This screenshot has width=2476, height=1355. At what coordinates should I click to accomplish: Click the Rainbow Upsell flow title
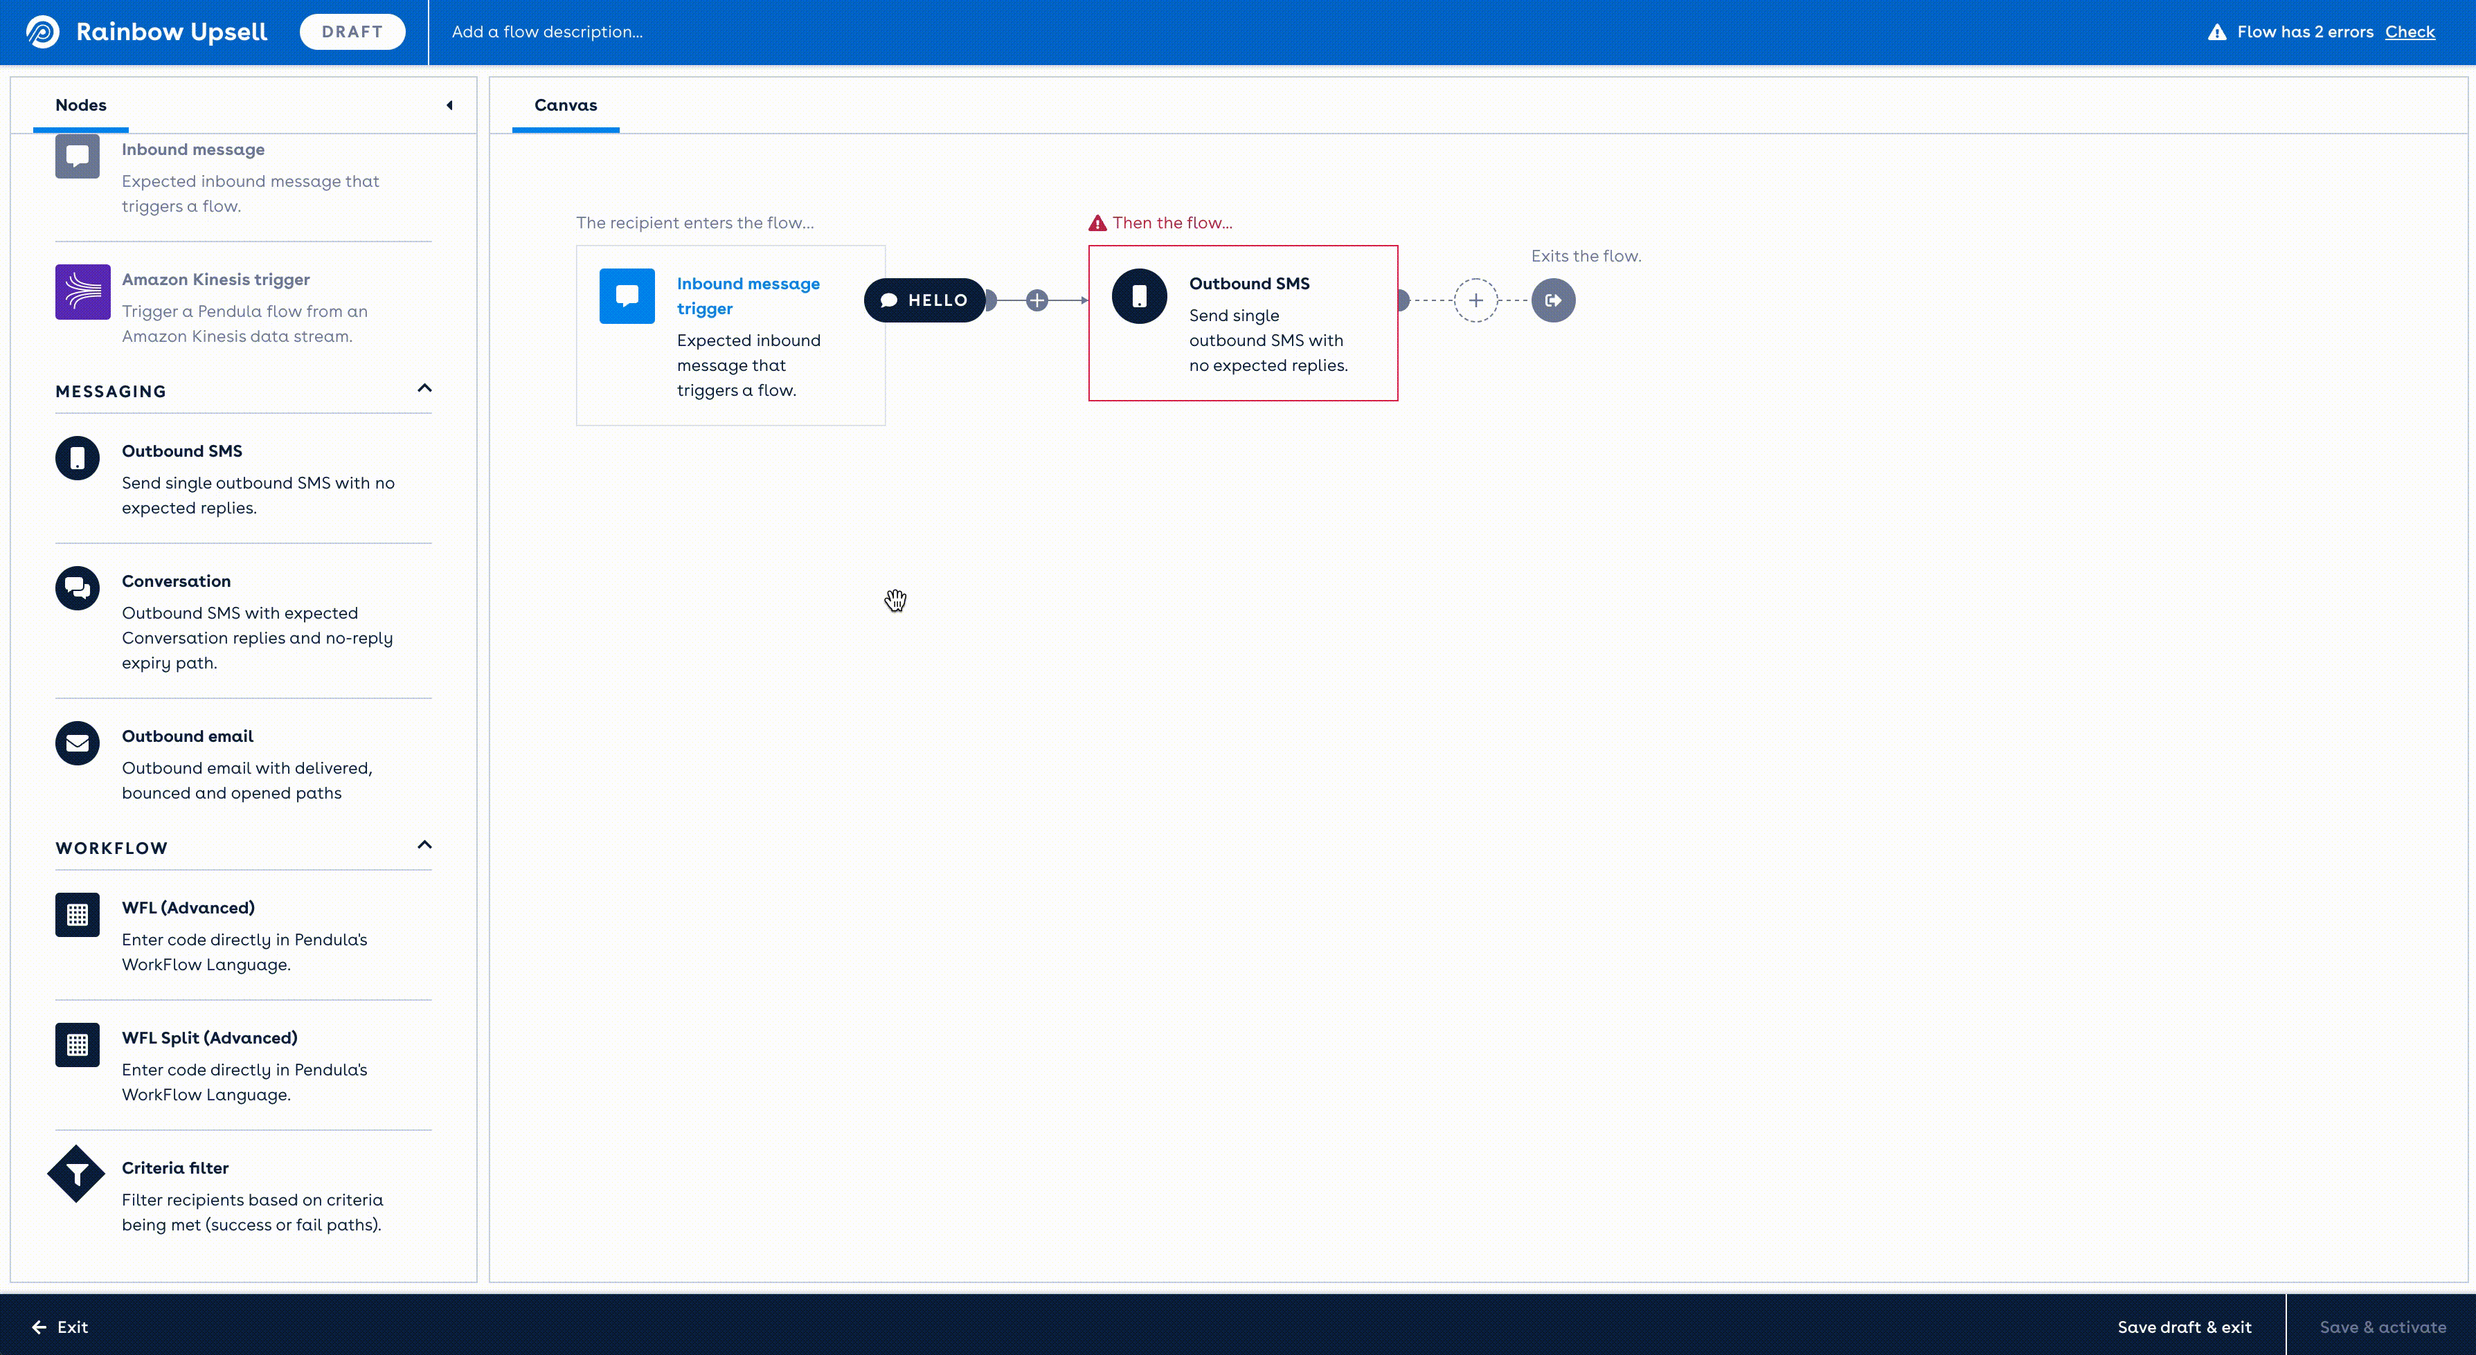click(x=171, y=32)
